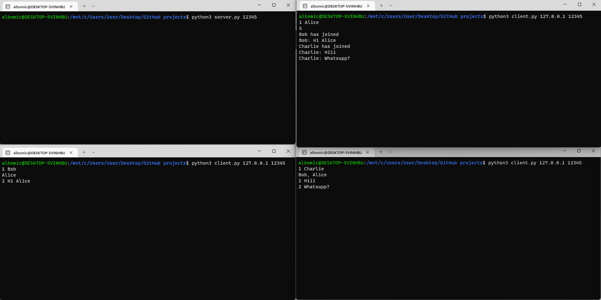
Task: Maximize the server terminal window
Action: point(274,5)
